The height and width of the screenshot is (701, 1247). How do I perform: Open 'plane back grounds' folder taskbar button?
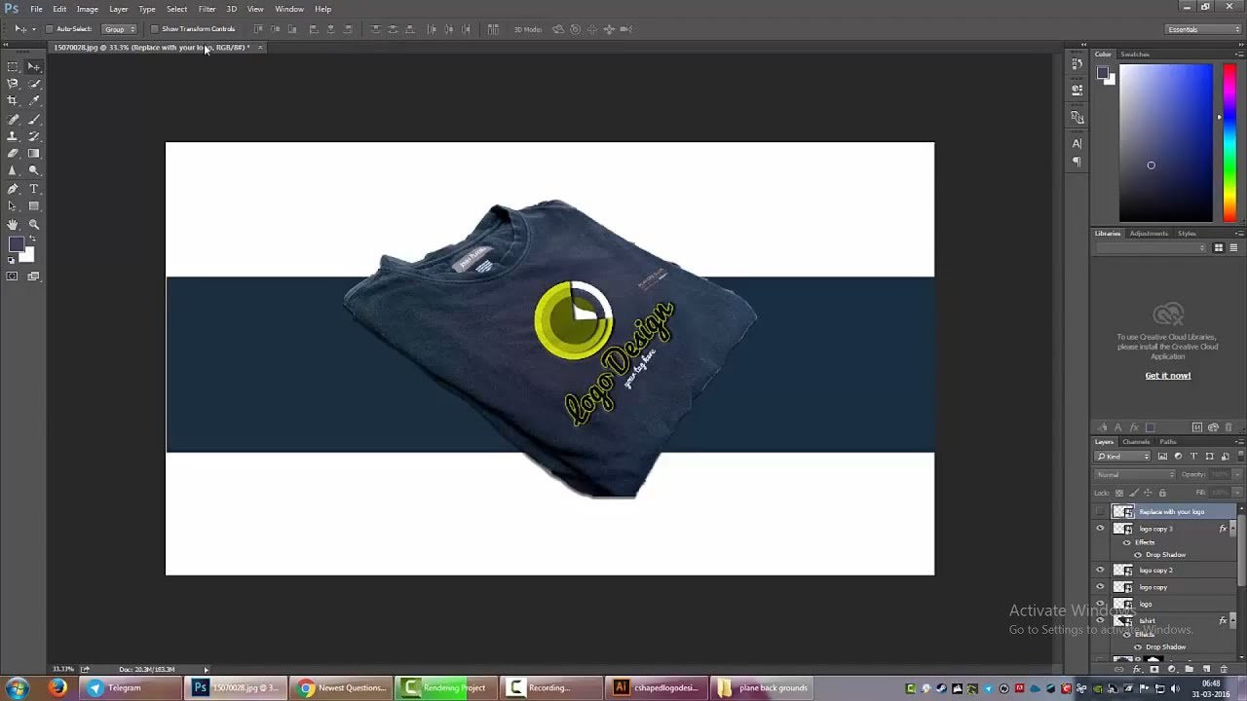click(x=763, y=687)
